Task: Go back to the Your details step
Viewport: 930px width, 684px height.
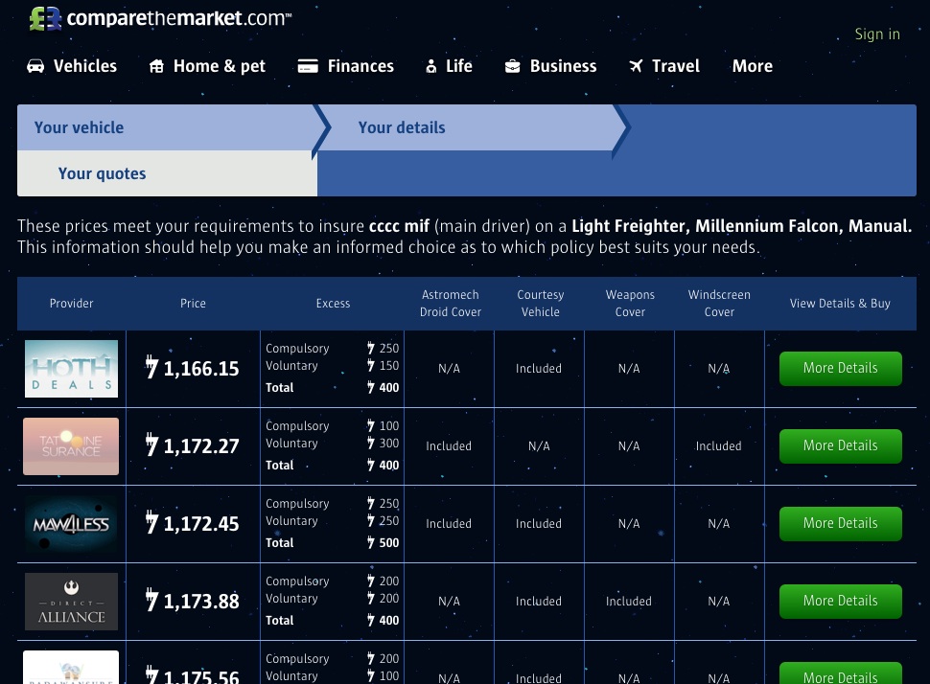Action: pyautogui.click(x=402, y=126)
